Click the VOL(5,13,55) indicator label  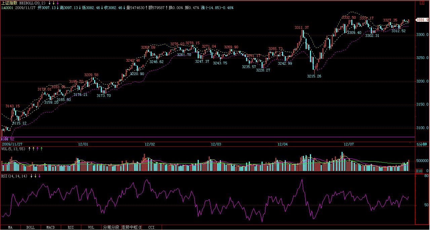13,148
